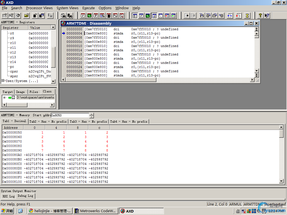
Task: Open the Execute menu
Action: pyautogui.click(x=88, y=8)
